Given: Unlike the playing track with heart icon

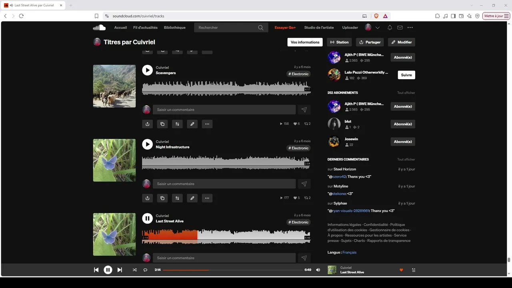Looking at the screenshot, I should click(x=401, y=270).
